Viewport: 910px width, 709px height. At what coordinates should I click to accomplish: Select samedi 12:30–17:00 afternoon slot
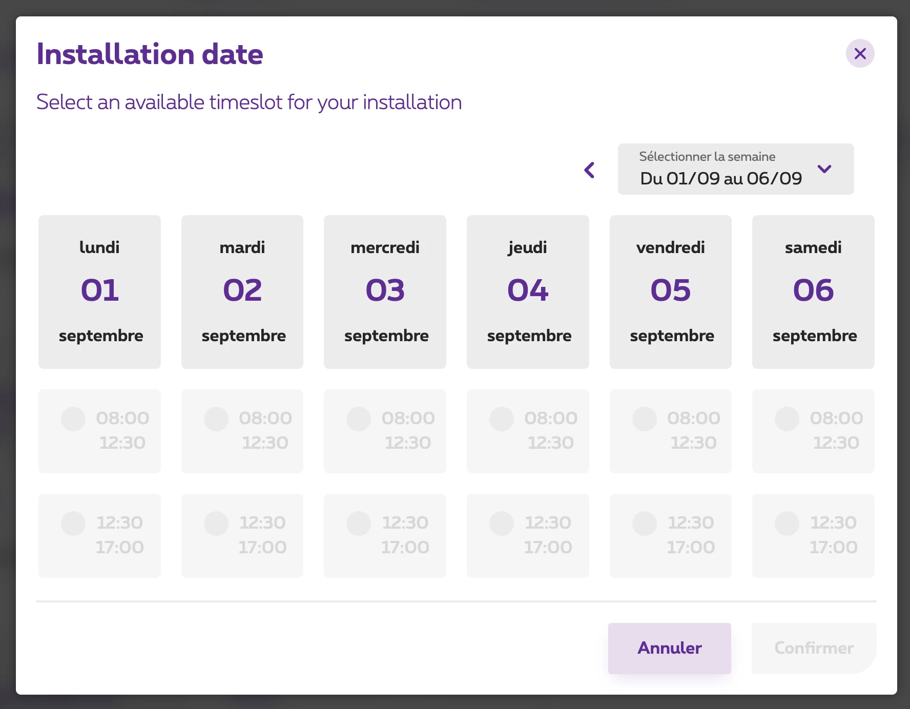(787, 524)
